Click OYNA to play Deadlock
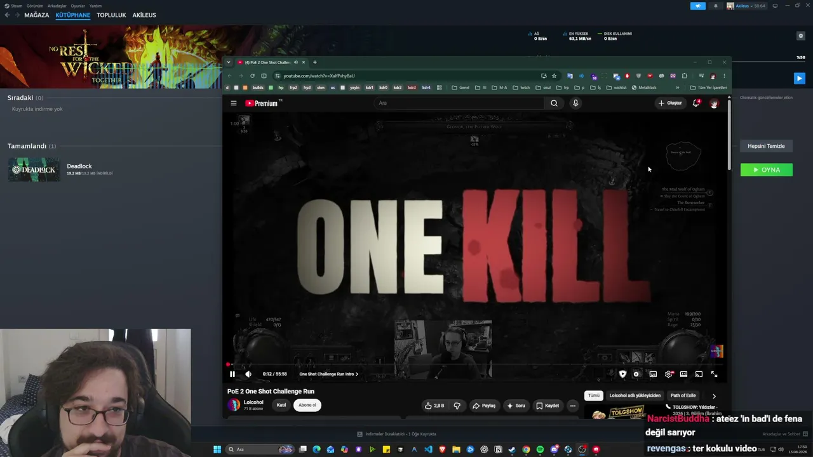 pos(767,169)
